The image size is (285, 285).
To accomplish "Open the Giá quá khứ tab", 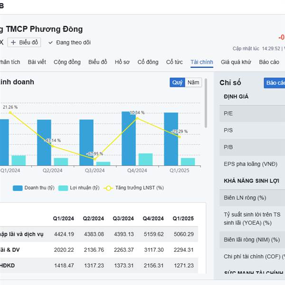I will click(x=236, y=62).
